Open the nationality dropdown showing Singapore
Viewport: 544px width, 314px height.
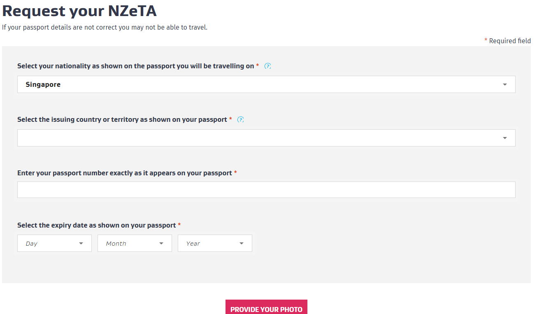(x=266, y=84)
